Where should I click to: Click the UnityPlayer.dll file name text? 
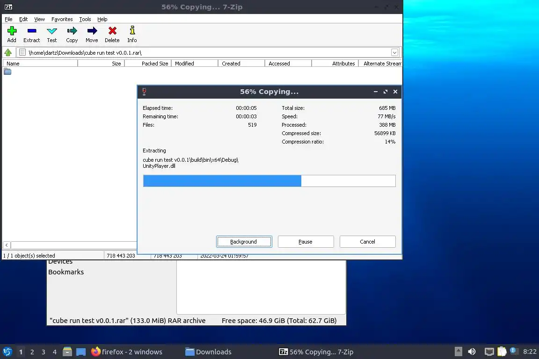tap(159, 166)
